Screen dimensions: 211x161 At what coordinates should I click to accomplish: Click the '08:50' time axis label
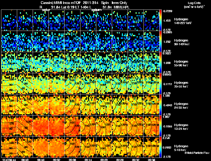coord(25,160)
